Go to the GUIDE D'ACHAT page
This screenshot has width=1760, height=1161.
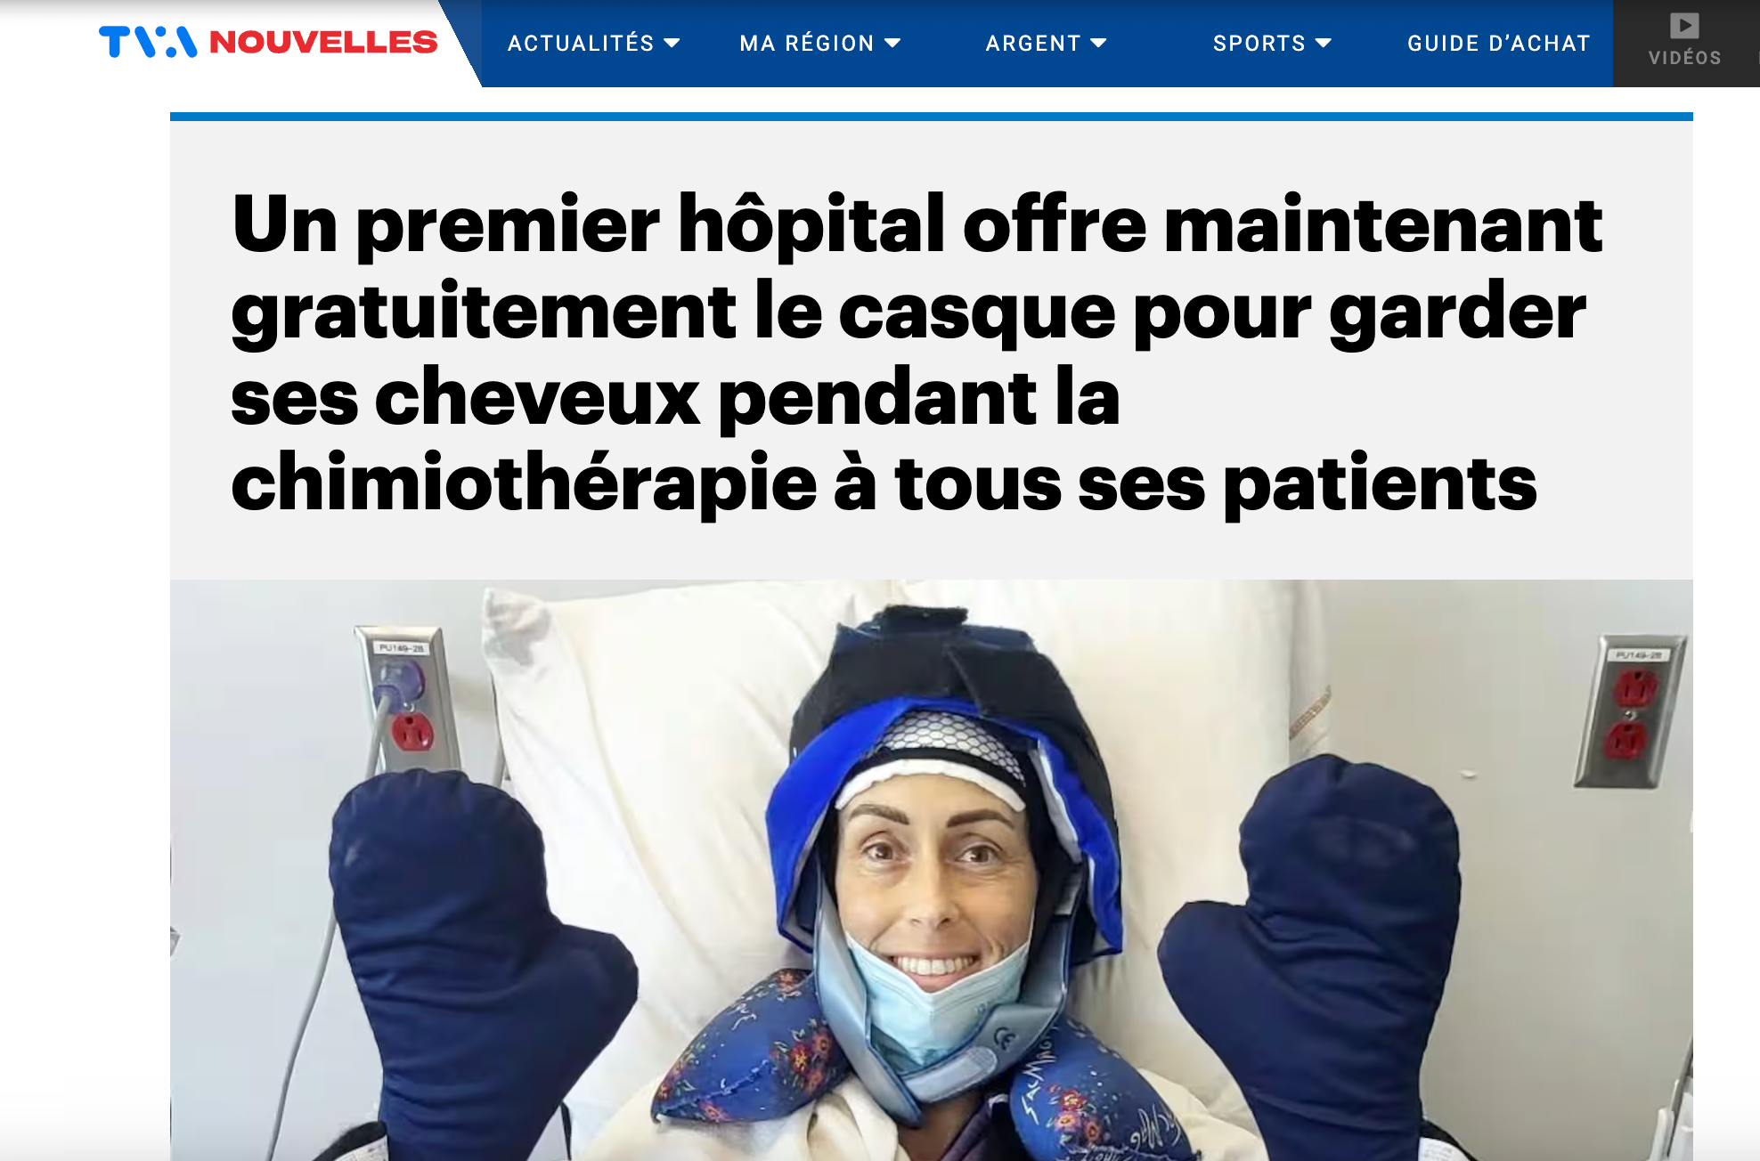click(x=1499, y=43)
